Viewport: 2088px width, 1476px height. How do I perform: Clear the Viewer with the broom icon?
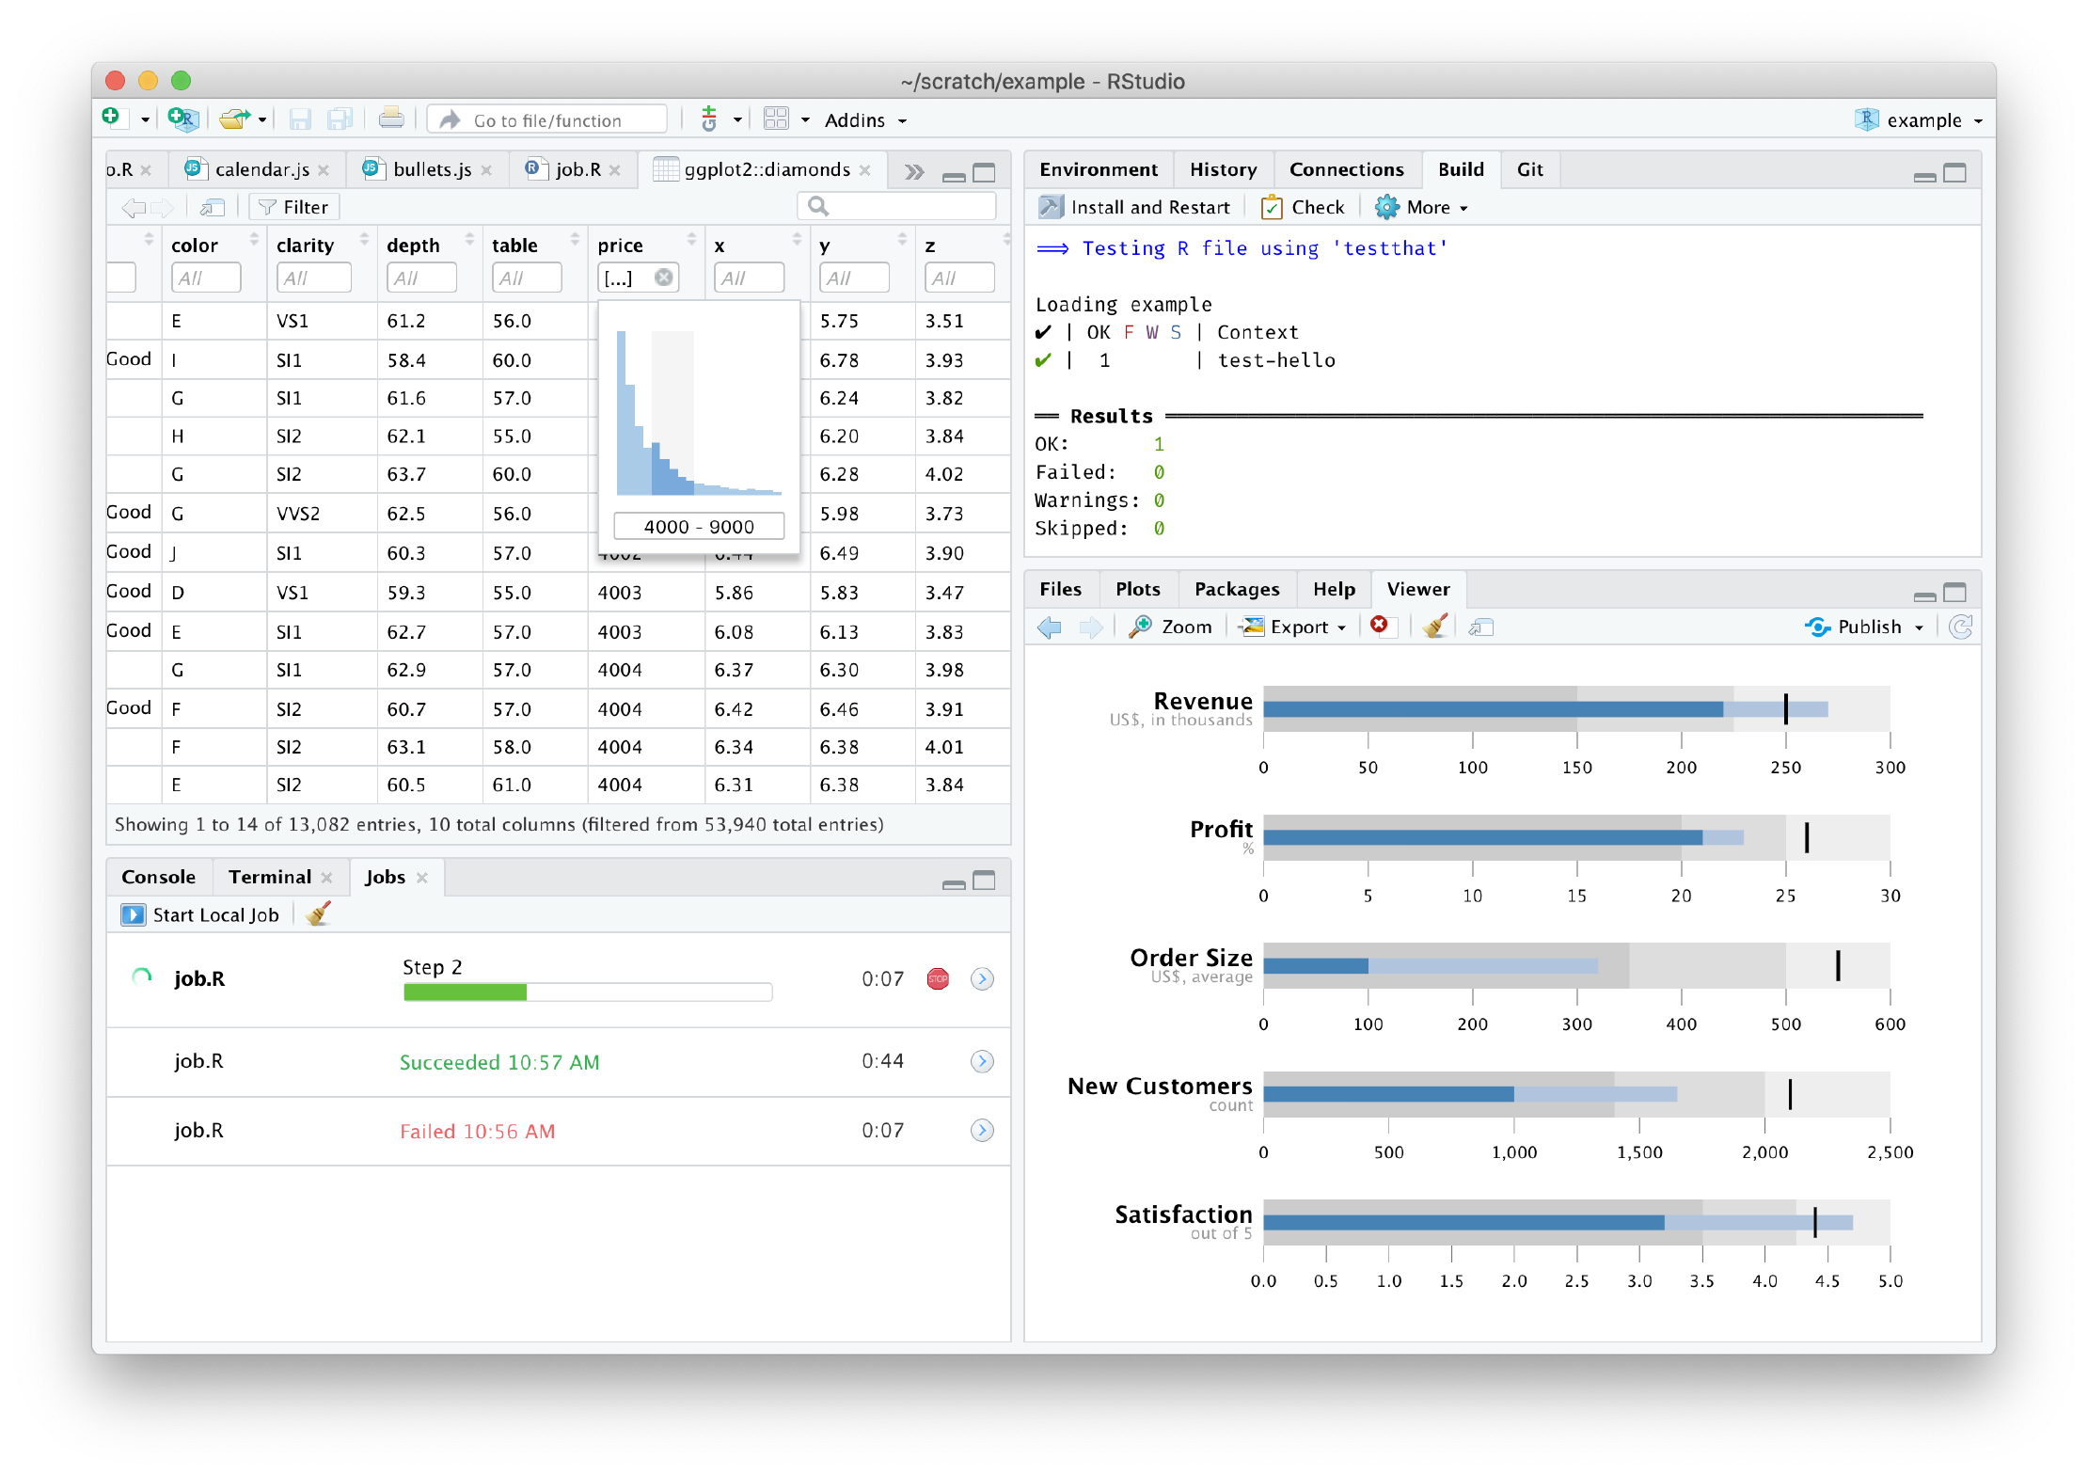point(1433,627)
